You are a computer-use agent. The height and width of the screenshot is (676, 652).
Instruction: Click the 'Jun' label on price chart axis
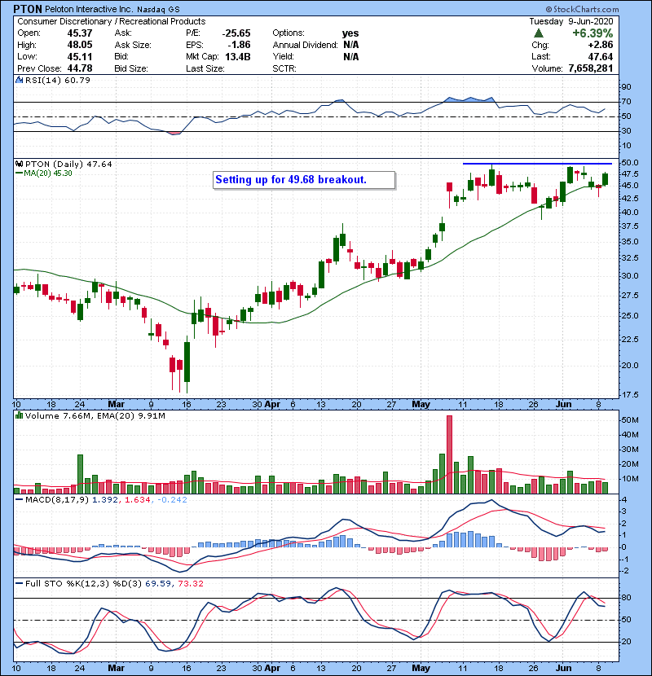coord(563,404)
